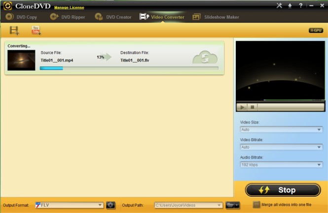The width and height of the screenshot is (328, 213).
Task: Click the conversion progress bar
Action: (x=129, y=68)
